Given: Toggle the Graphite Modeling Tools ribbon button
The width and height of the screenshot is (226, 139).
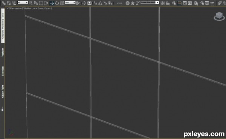Looking at the screenshot, I should (x=179, y=3).
